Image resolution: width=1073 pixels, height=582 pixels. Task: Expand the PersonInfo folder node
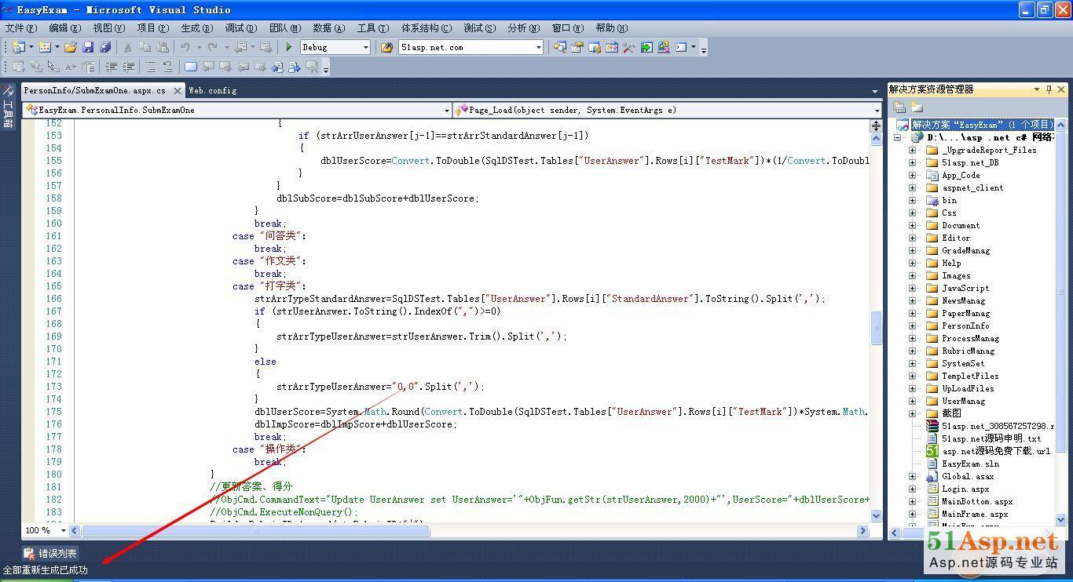pos(913,326)
